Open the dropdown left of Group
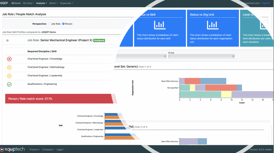The height and width of the screenshot is (153, 274). click(141, 56)
